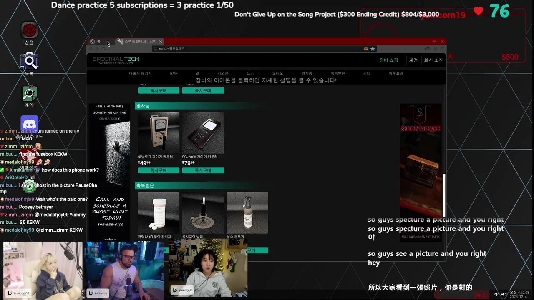The image size is (534, 300).
Task: Jump to the 자외선 category
Action: click(223, 73)
